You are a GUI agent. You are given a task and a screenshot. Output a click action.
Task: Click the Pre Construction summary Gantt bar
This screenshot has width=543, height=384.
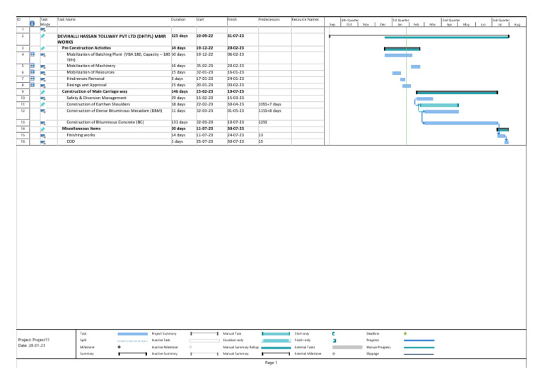402,49
